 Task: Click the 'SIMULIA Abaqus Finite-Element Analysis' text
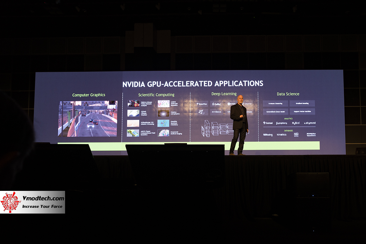click(x=146, y=104)
